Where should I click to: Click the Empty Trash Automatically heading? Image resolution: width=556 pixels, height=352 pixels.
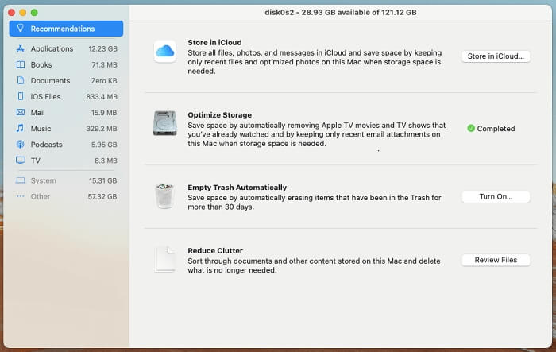237,187
